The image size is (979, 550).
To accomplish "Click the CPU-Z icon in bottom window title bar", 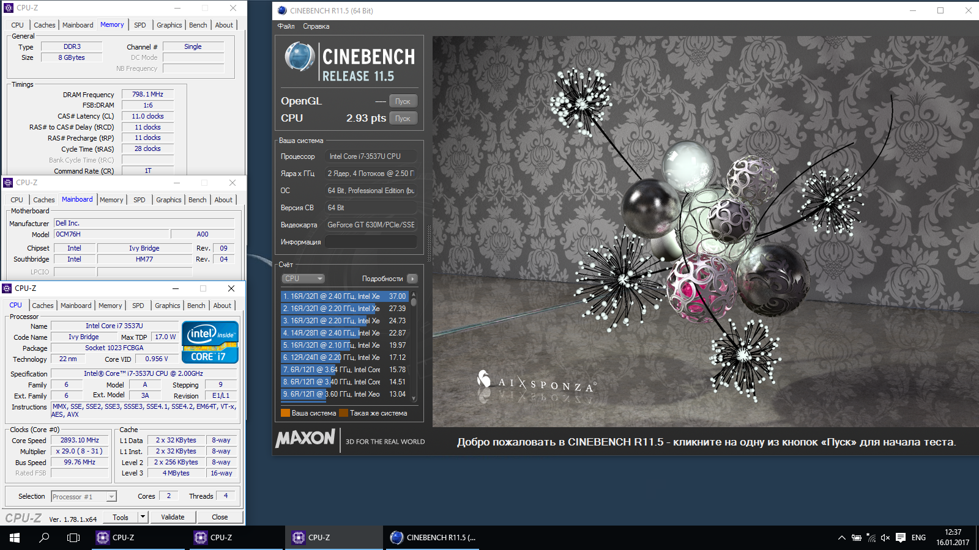I will 7,288.
